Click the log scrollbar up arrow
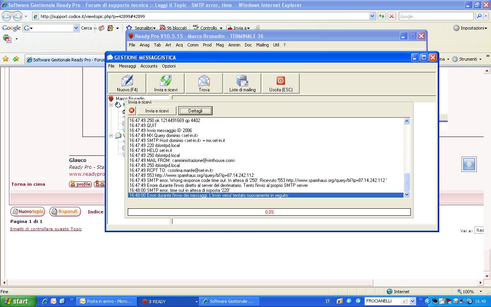The height and width of the screenshot is (307, 491). pyautogui.click(x=407, y=121)
